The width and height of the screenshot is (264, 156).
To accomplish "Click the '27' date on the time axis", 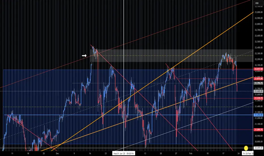I will click(176, 153).
